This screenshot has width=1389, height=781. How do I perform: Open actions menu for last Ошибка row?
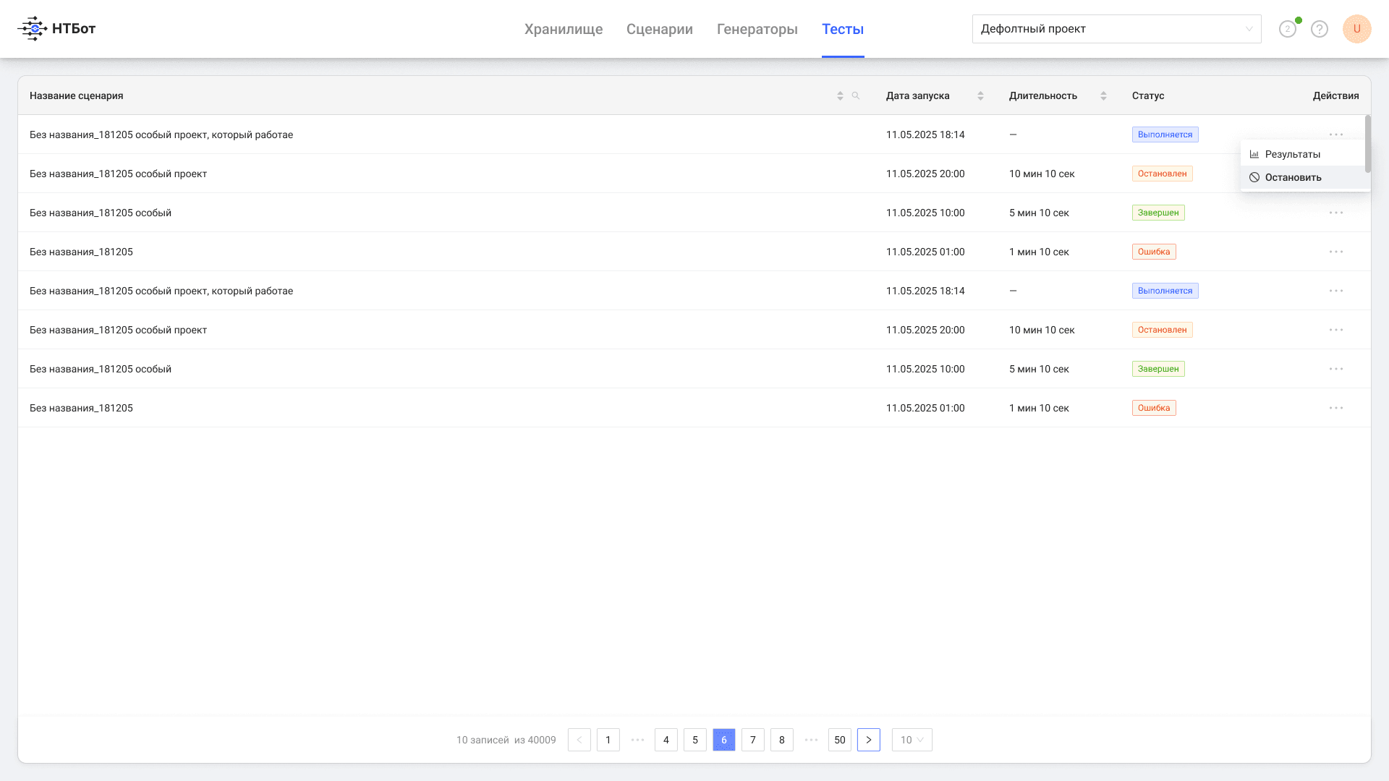click(1336, 408)
